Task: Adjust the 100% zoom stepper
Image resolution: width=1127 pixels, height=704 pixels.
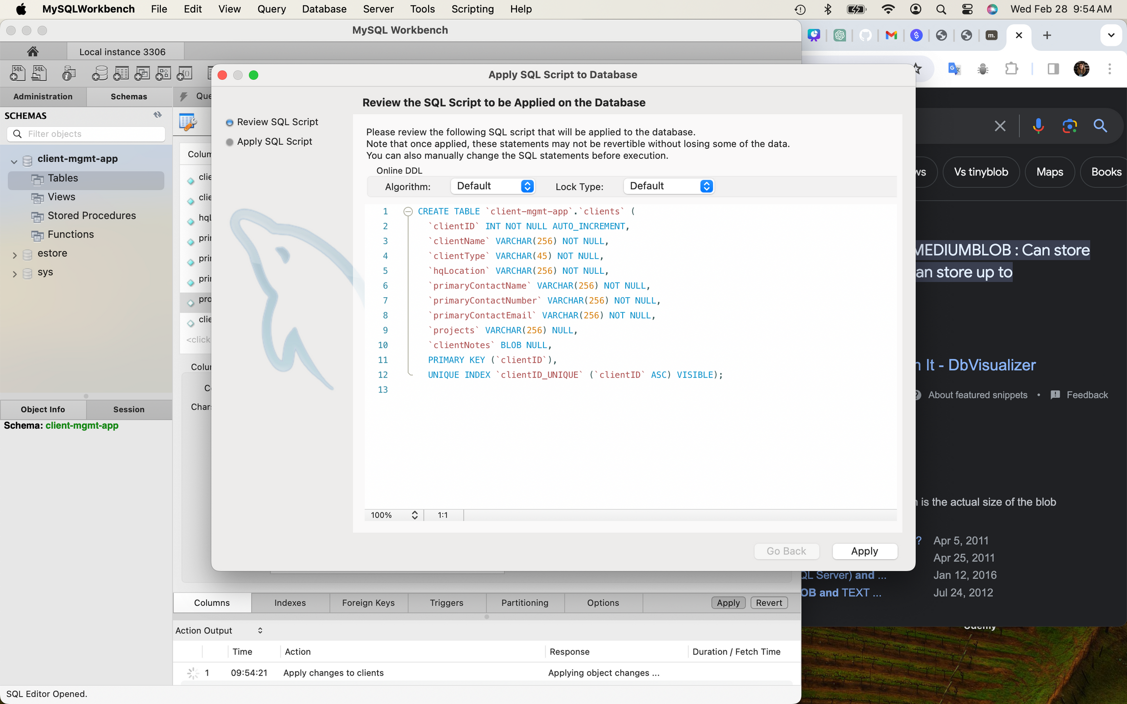Action: click(x=414, y=515)
